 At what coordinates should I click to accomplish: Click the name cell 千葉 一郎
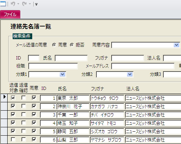coord(73,115)
